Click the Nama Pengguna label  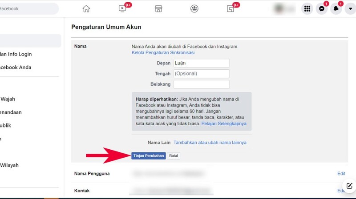92,174
